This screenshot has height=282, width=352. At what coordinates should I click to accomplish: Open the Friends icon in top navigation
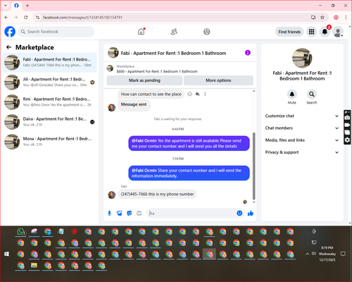point(174,32)
